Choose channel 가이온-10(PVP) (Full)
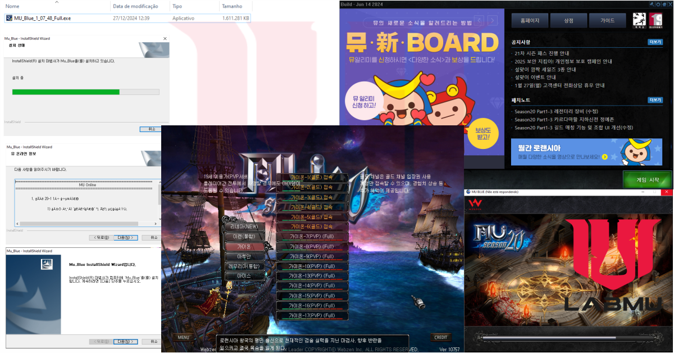Viewport: 674px width, 353px height. point(312,266)
